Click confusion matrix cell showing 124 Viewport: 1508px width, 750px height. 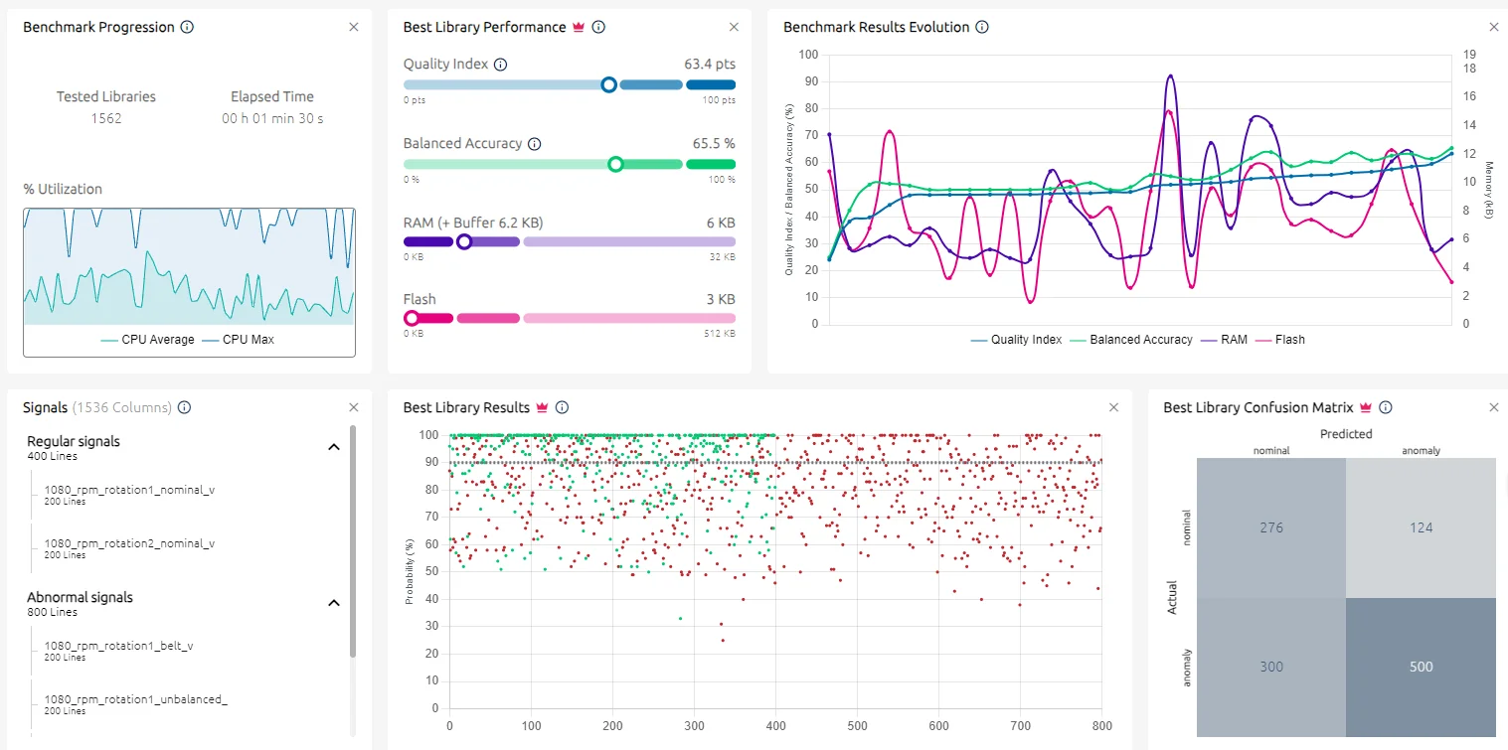point(1422,527)
